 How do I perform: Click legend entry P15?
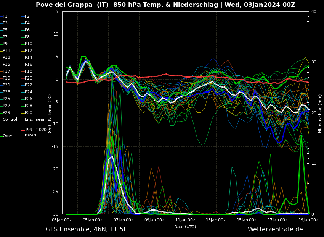6,64
